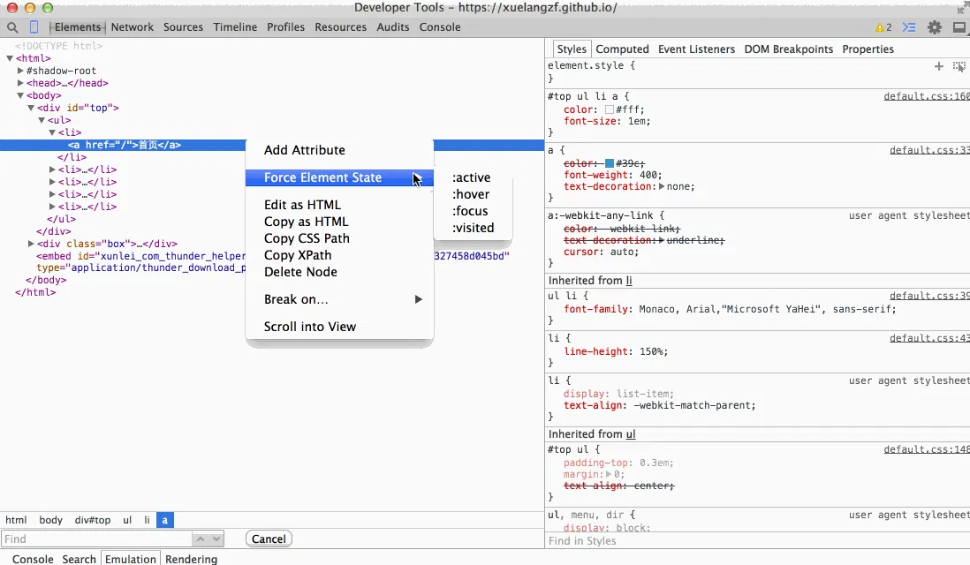Image resolution: width=970 pixels, height=565 pixels.
Task: Open DevTools settings gear
Action: pyautogui.click(x=934, y=27)
